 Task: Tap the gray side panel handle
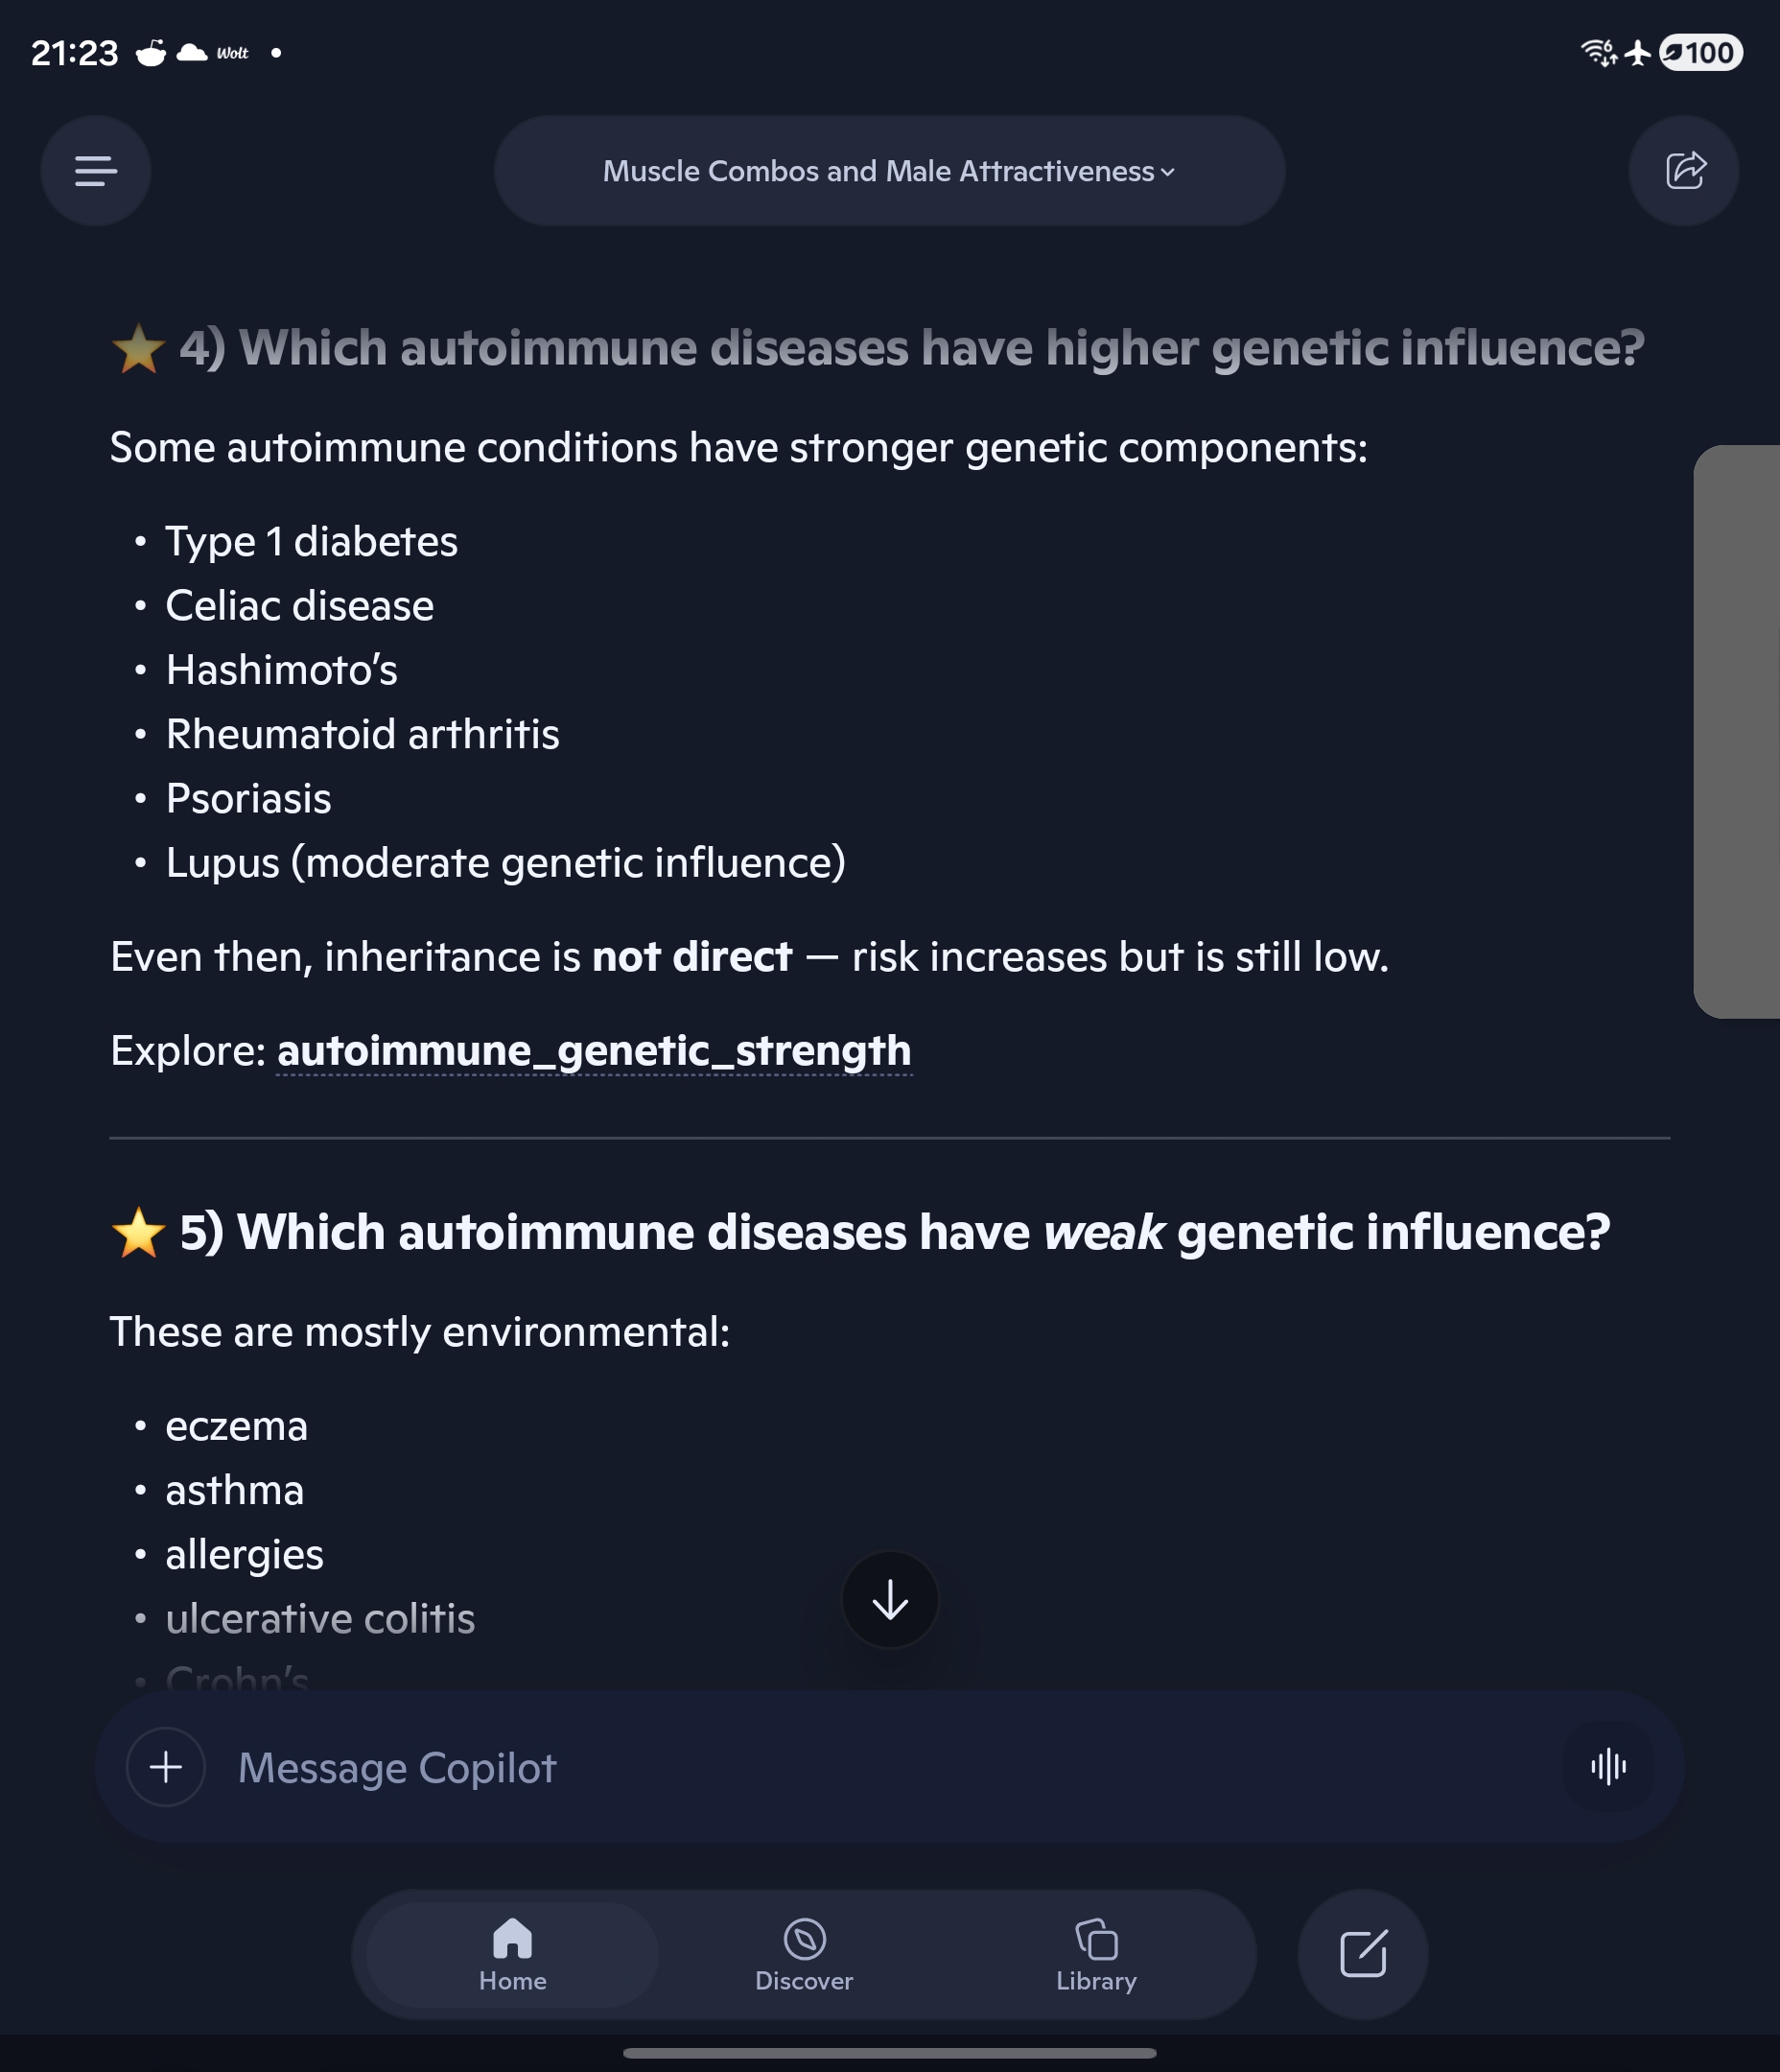[x=1737, y=731]
